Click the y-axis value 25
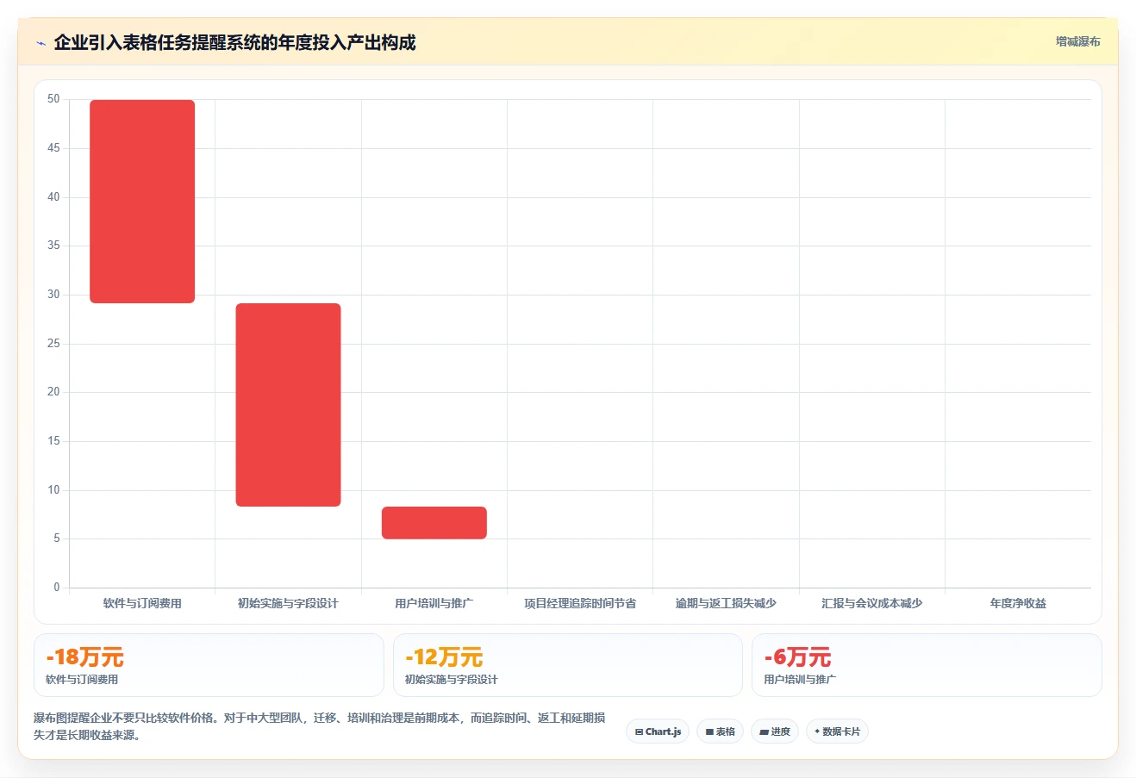Image resolution: width=1136 pixels, height=778 pixels. tap(53, 344)
